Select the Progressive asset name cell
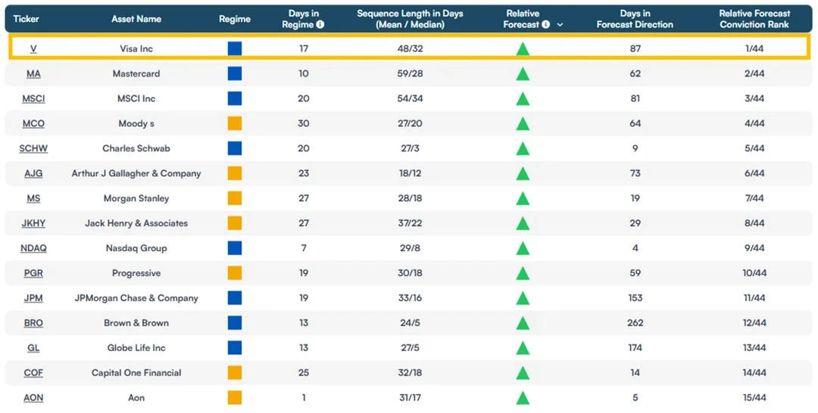Image resolution: width=818 pixels, height=413 pixels. coord(136,273)
